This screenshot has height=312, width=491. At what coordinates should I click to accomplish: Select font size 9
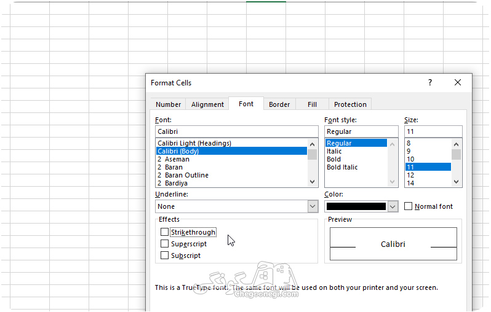tap(428, 151)
